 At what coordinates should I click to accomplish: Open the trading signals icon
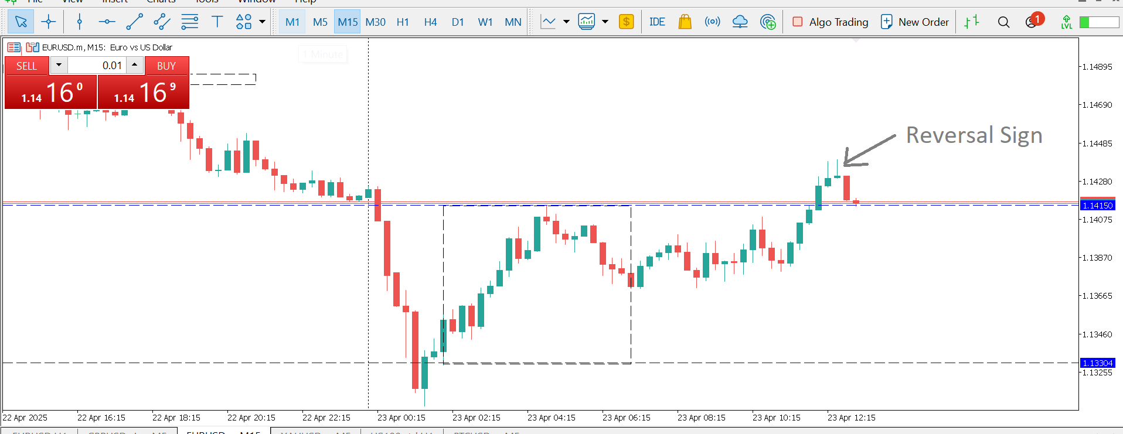pos(712,22)
